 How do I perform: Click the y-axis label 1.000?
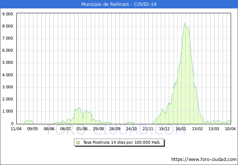[x=8, y=111]
